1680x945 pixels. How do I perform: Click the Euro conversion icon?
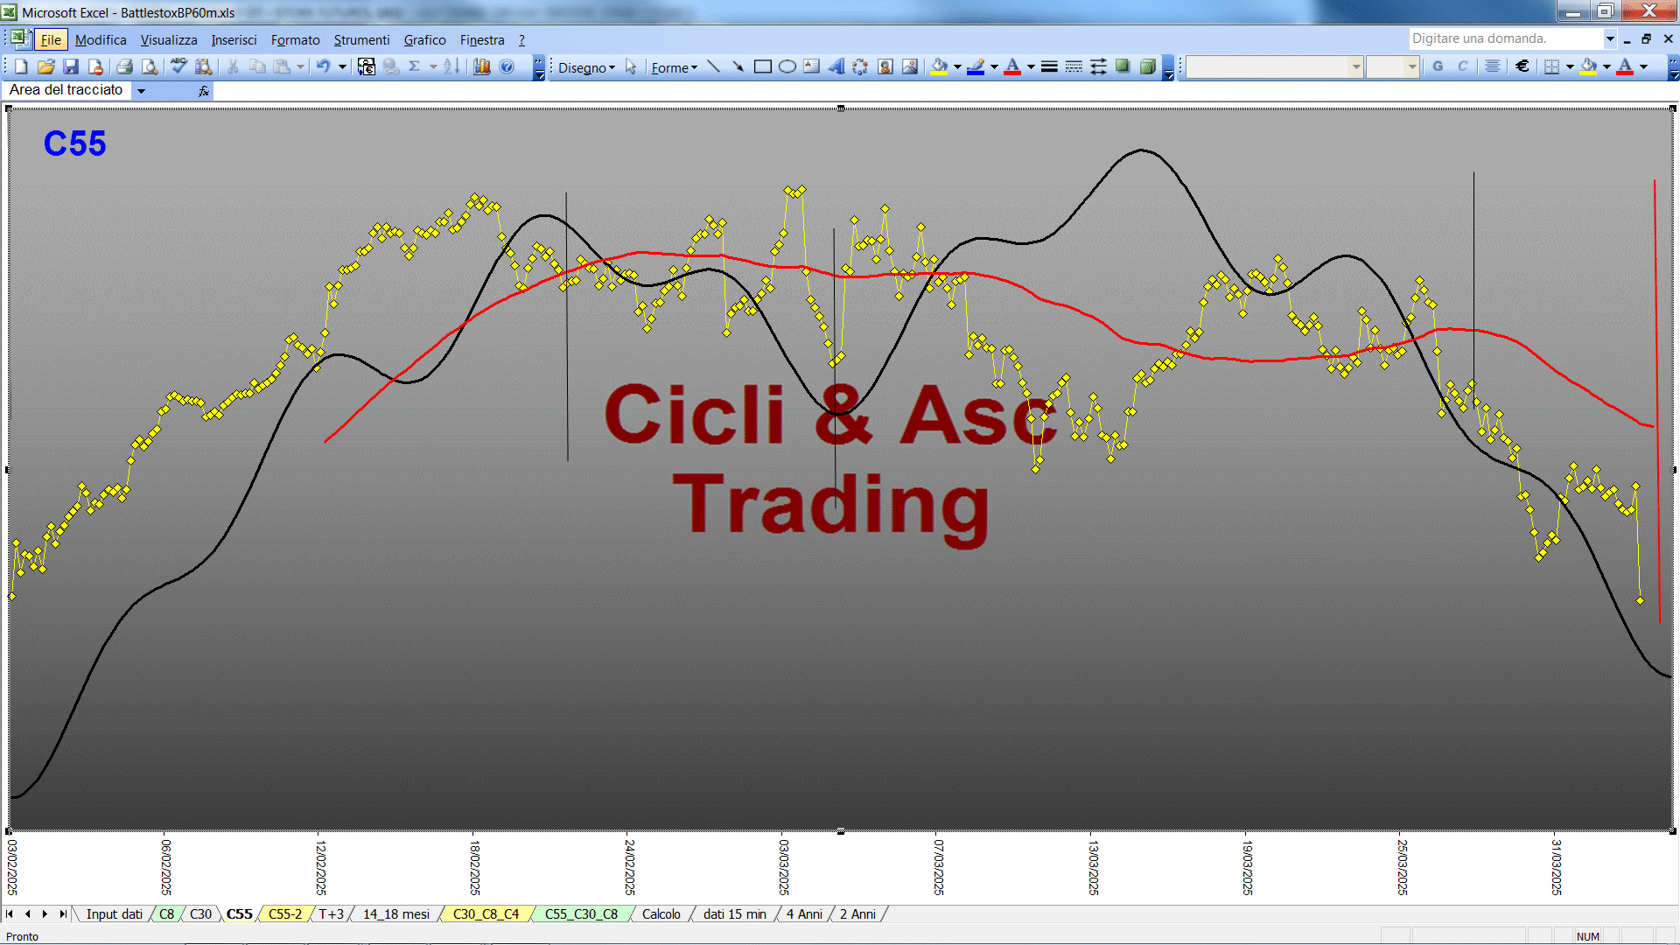click(x=367, y=66)
